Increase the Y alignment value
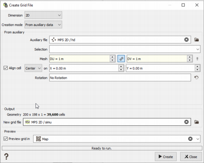The width and height of the screenshot is (204, 163). pos(197,67)
